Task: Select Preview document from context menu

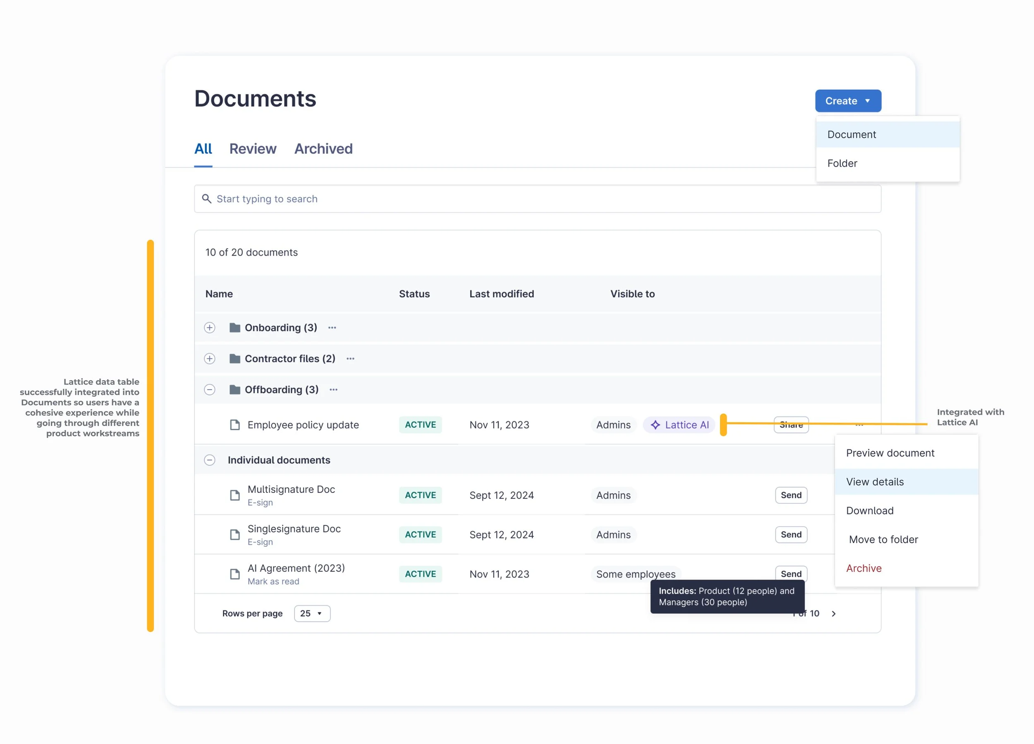Action: click(x=906, y=453)
